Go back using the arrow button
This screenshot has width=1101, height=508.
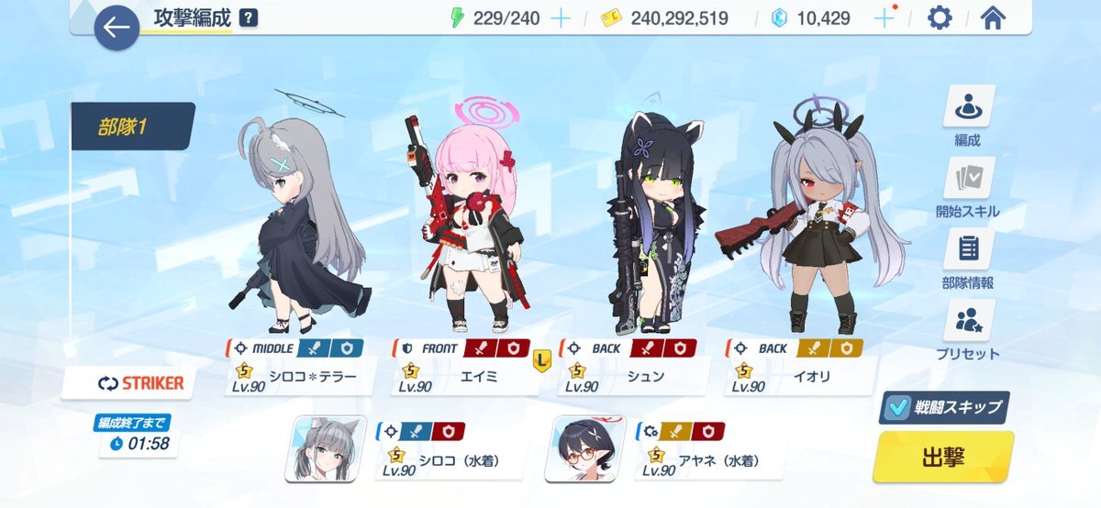[x=117, y=28]
